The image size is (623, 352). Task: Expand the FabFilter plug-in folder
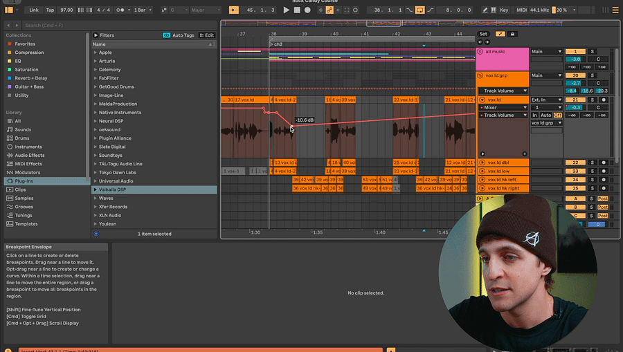[96, 78]
